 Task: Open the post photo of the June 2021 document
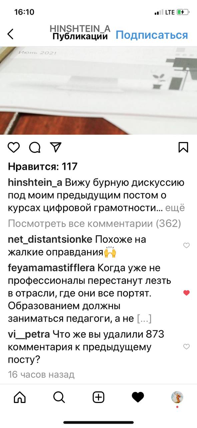[x=98, y=90]
